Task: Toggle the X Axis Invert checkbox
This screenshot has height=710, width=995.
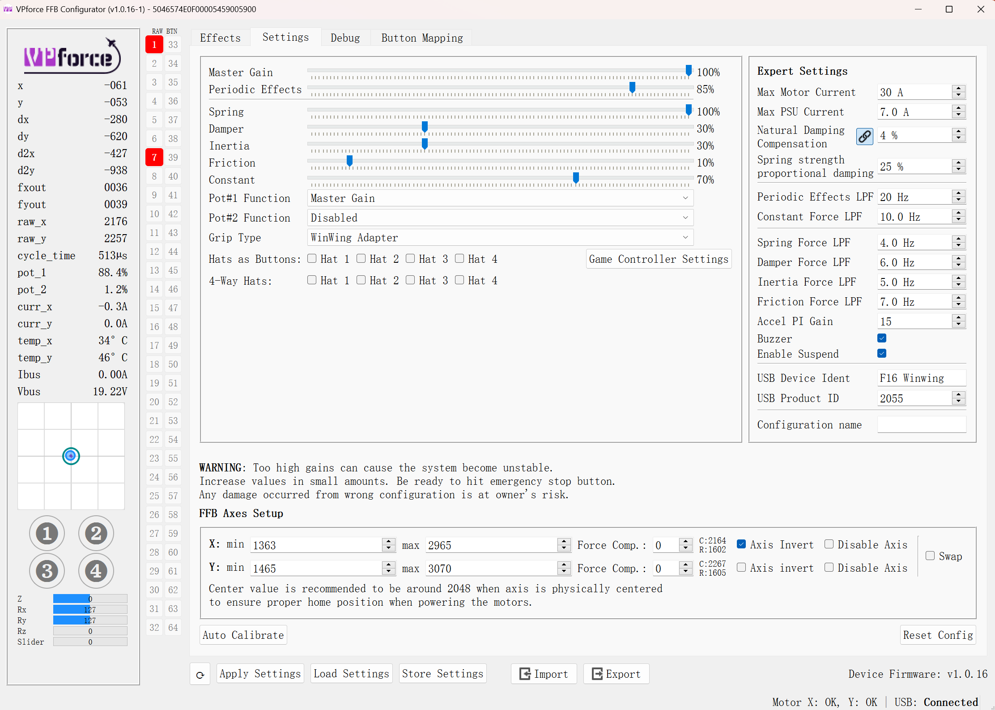Action: coord(741,544)
